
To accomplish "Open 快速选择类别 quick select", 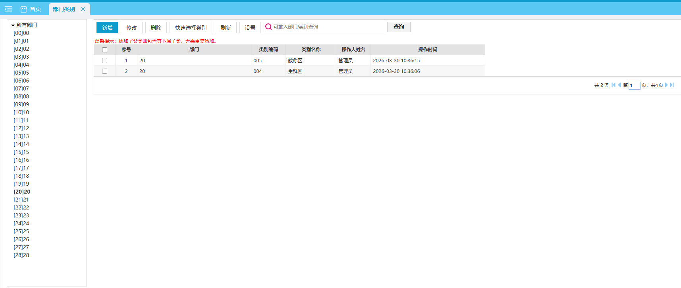I will pyautogui.click(x=191, y=27).
